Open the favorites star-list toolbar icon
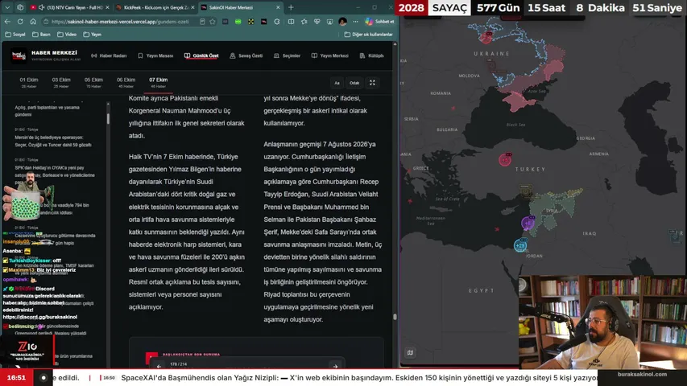Viewport: 687px width, 386px height. click(x=304, y=22)
